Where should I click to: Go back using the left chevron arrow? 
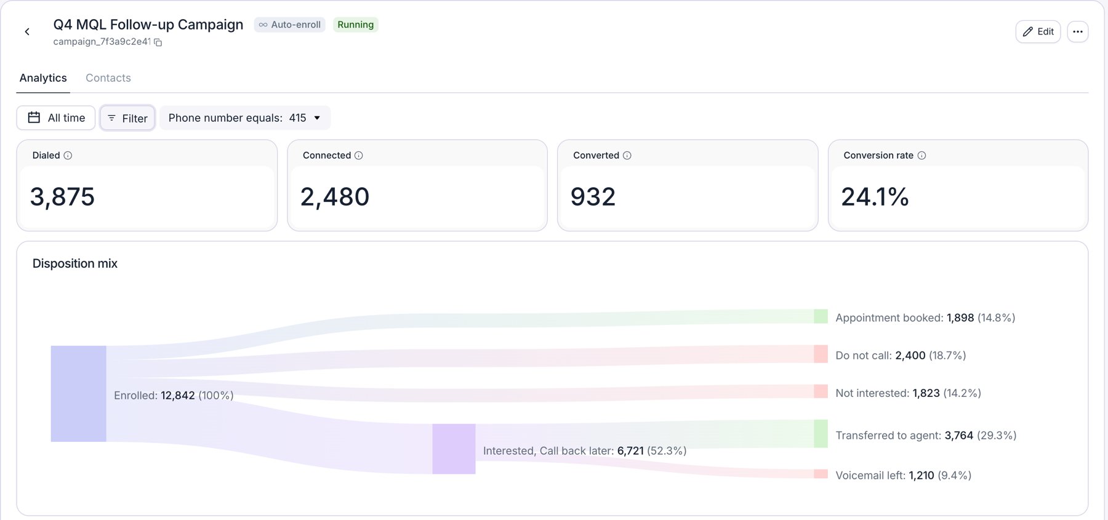(x=27, y=31)
